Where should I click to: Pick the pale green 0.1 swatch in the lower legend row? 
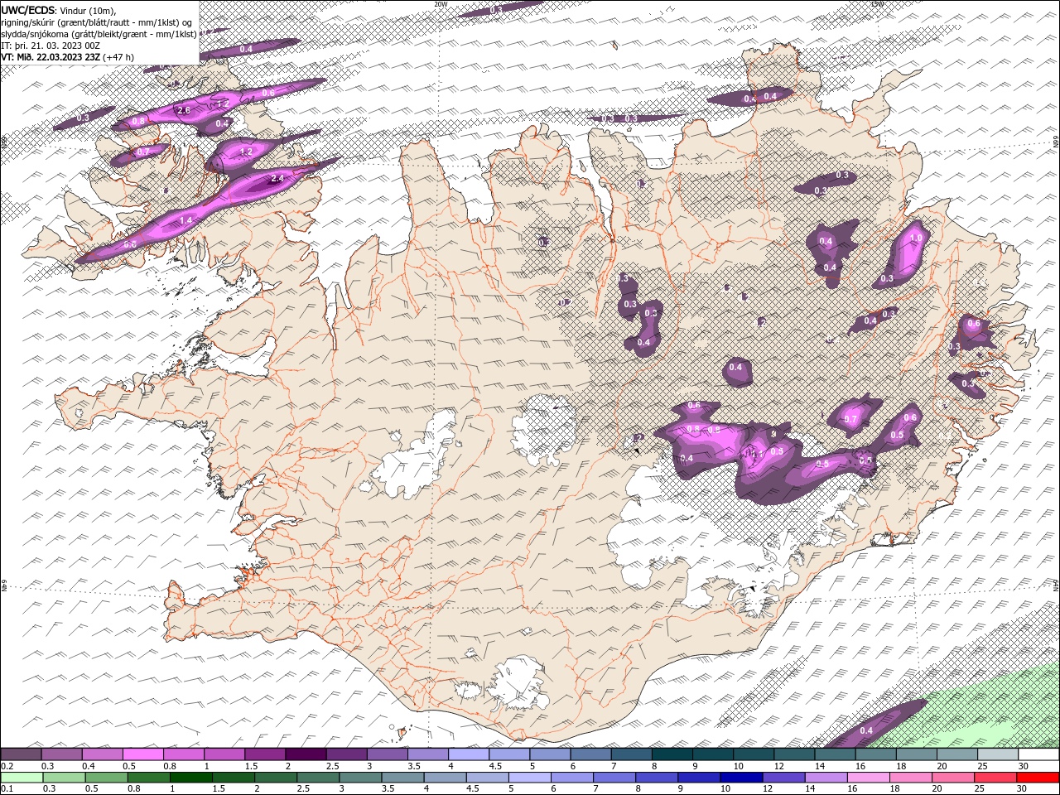22,778
